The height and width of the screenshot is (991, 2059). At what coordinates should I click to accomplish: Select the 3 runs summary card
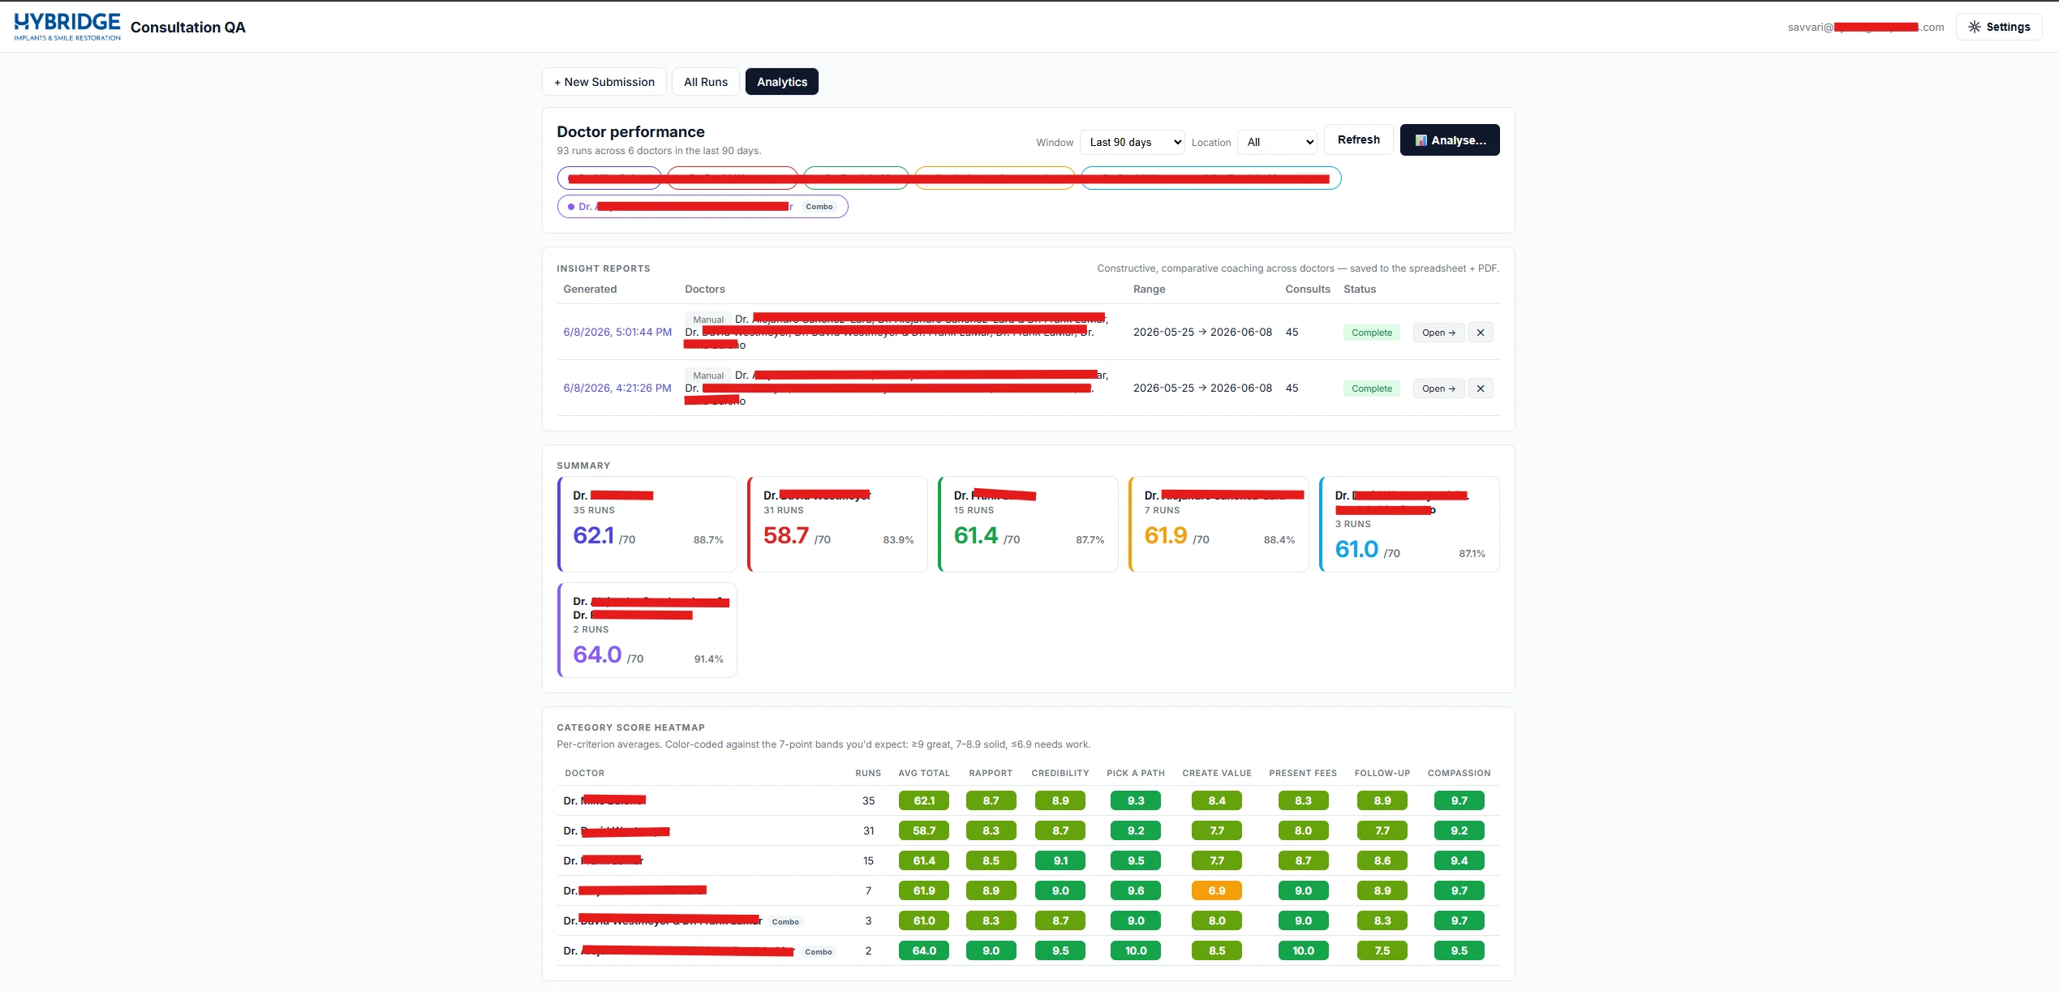point(1409,524)
